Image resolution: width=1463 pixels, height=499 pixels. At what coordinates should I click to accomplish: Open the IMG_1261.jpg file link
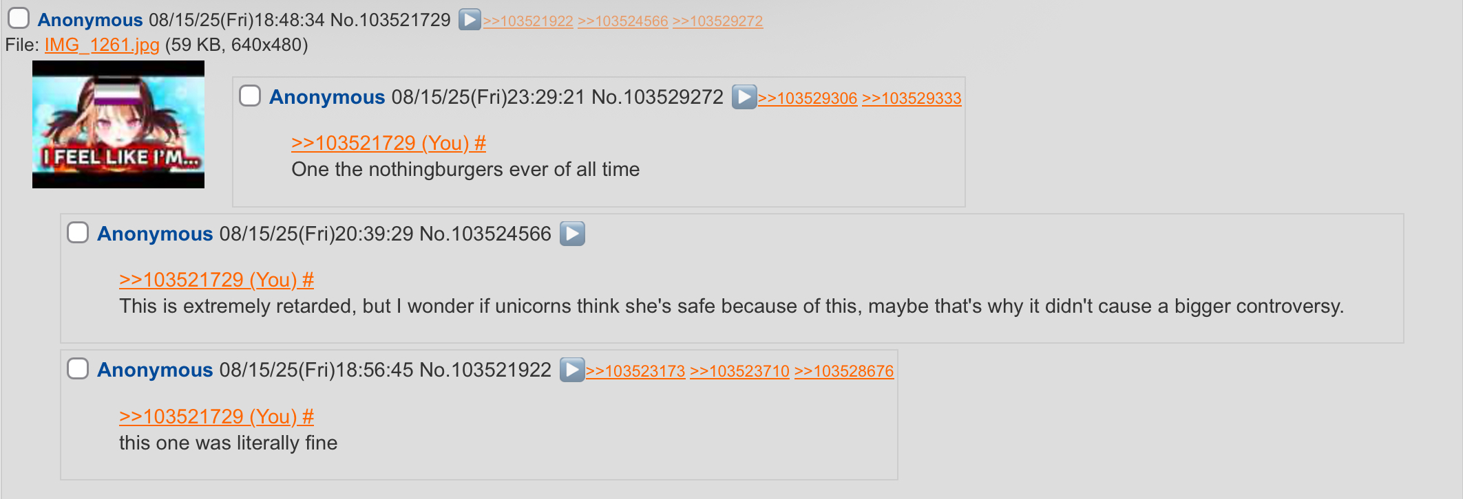(102, 45)
